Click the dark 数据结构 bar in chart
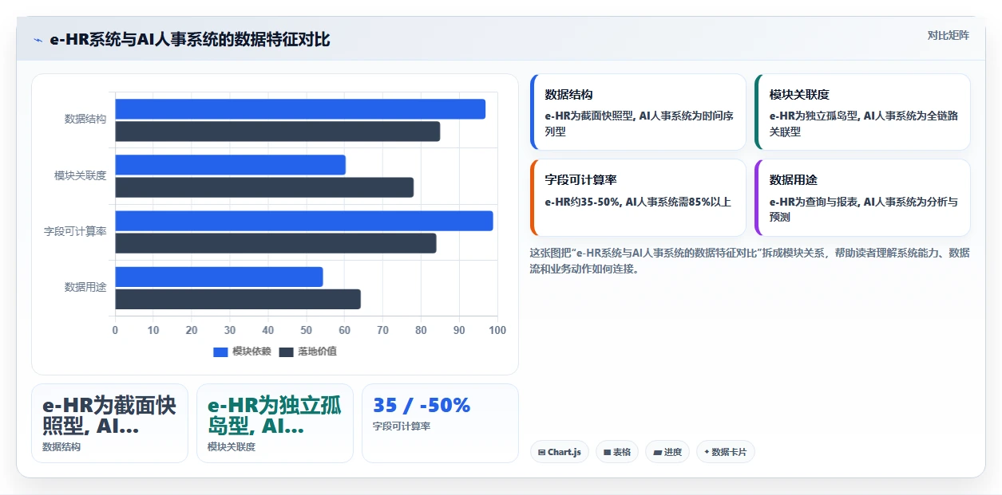 tap(277, 132)
